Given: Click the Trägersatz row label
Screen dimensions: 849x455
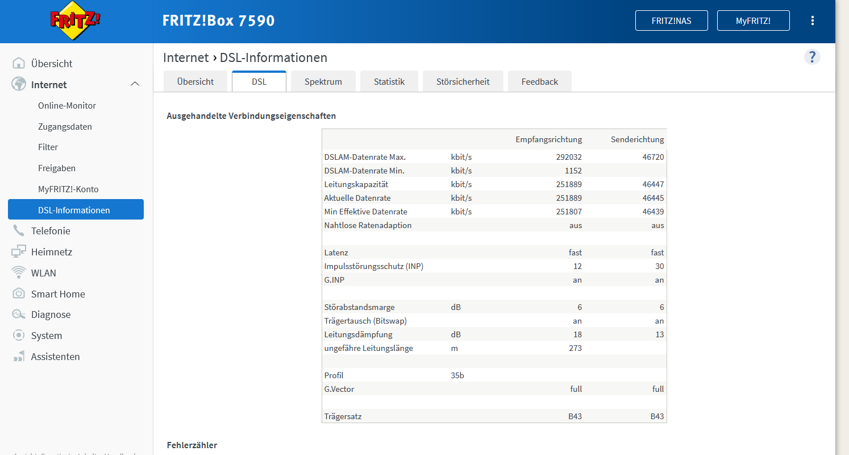Looking at the screenshot, I should point(343,416).
